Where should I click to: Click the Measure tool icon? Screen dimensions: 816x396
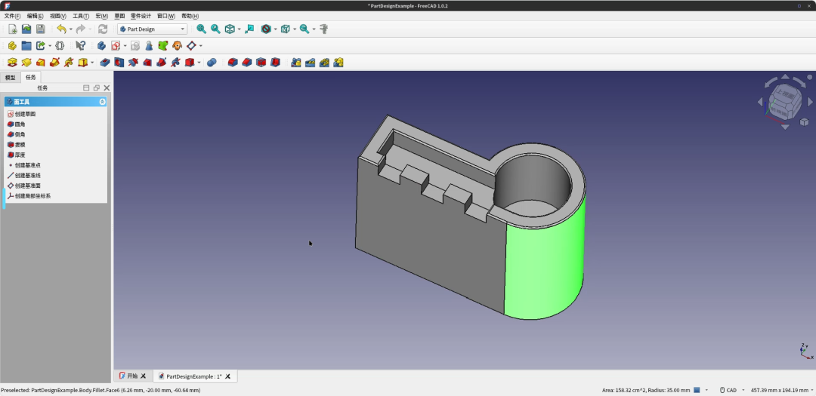323,29
